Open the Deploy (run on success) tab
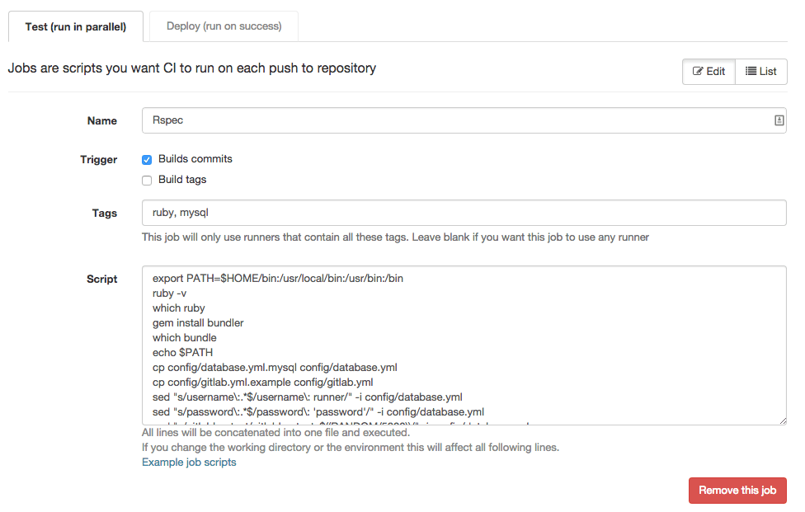Image resolution: width=805 pixels, height=512 pixels. (224, 26)
